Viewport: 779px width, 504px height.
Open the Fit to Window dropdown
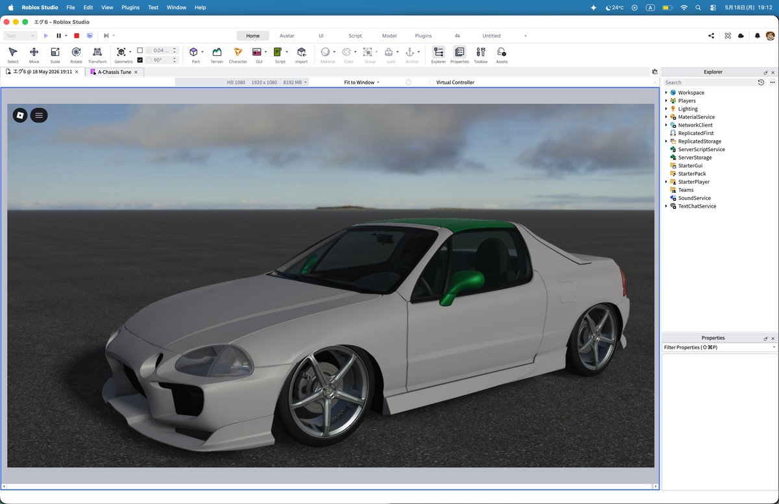[x=362, y=82]
